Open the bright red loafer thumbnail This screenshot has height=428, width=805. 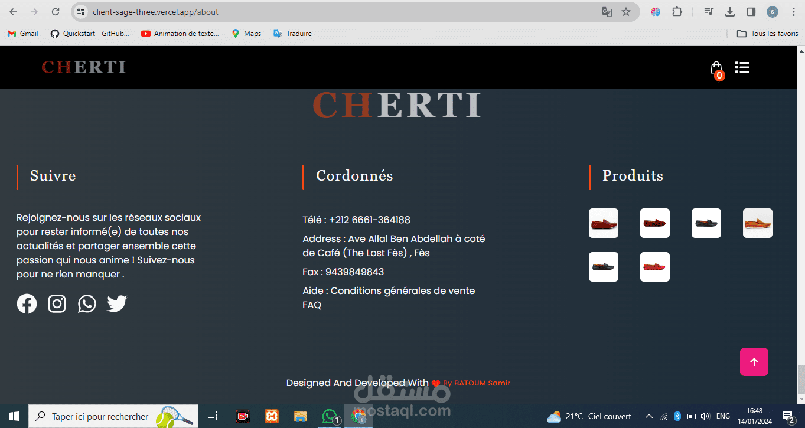(x=655, y=267)
